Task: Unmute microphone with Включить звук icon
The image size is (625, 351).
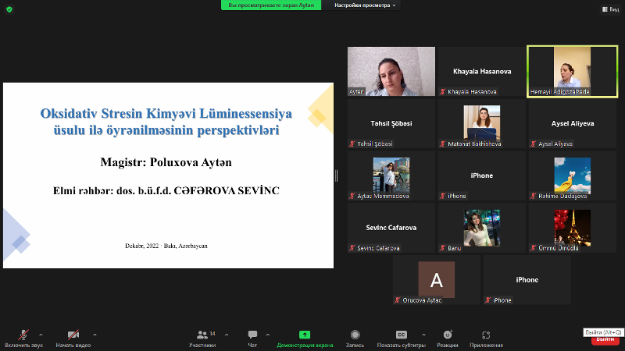Action: 23,335
